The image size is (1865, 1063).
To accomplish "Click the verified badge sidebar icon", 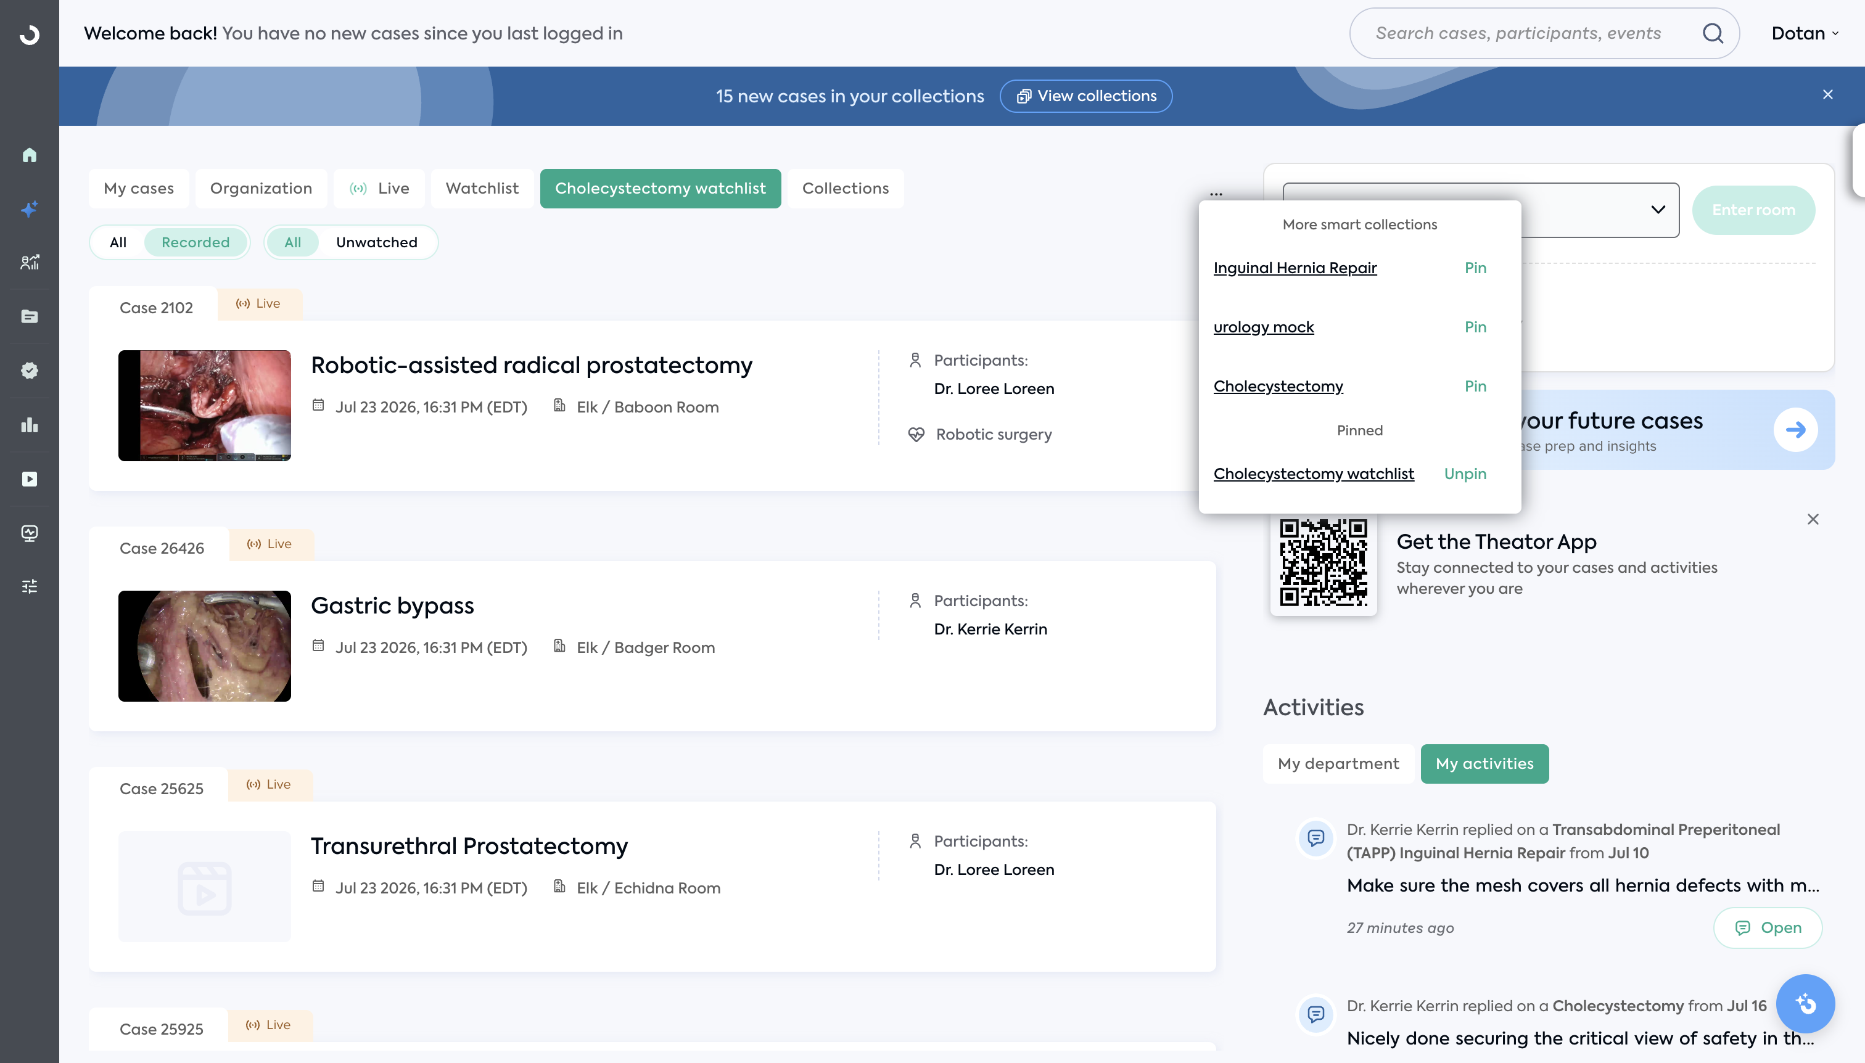I will point(29,370).
